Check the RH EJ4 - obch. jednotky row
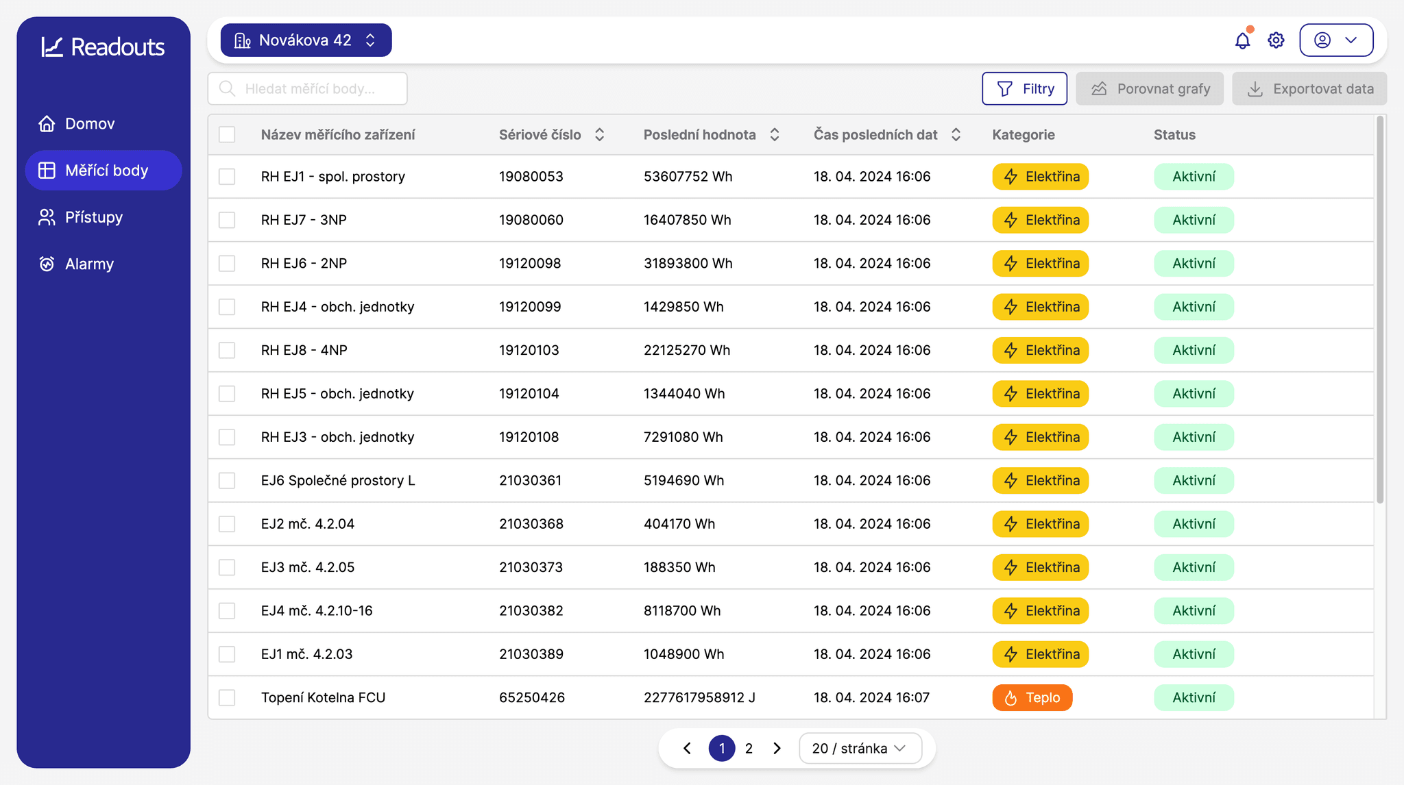1404x785 pixels. click(x=227, y=307)
